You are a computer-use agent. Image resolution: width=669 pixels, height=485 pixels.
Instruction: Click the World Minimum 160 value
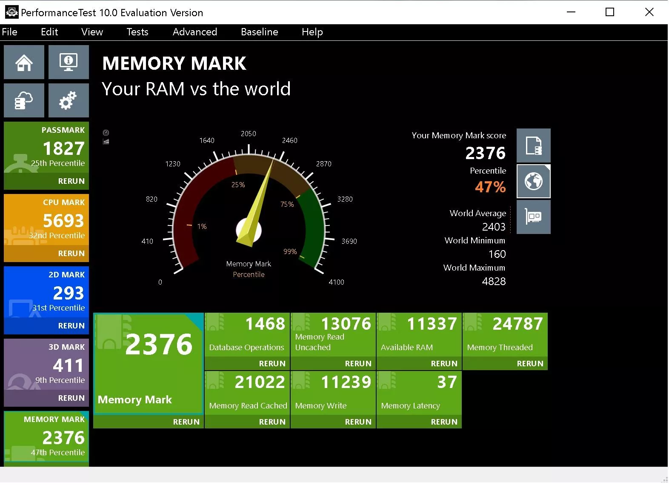(x=497, y=254)
